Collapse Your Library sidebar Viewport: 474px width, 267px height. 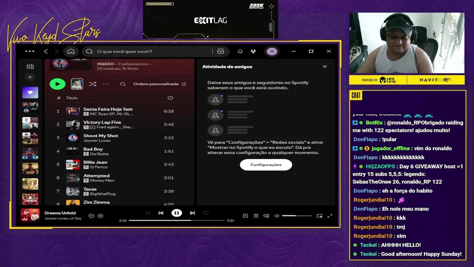tap(30, 67)
